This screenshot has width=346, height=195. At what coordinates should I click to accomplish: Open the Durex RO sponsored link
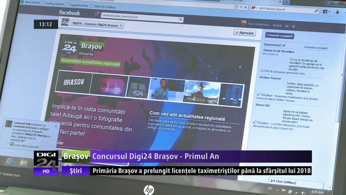click(263, 105)
